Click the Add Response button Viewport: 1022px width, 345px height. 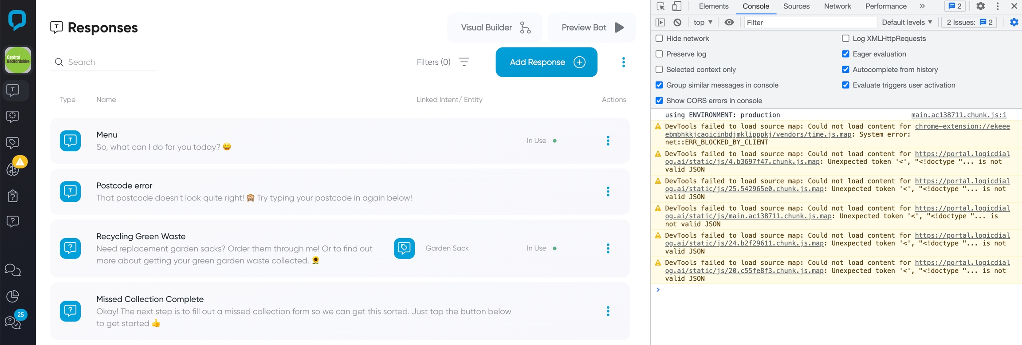point(546,62)
